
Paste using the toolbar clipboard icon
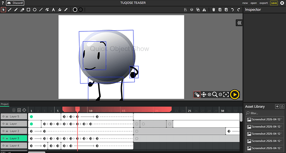[226, 10]
